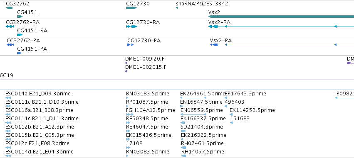Image resolution: width=354 pixels, height=158 pixels.
Task: Select the long purple BAC clone line
Action: click(177, 80)
